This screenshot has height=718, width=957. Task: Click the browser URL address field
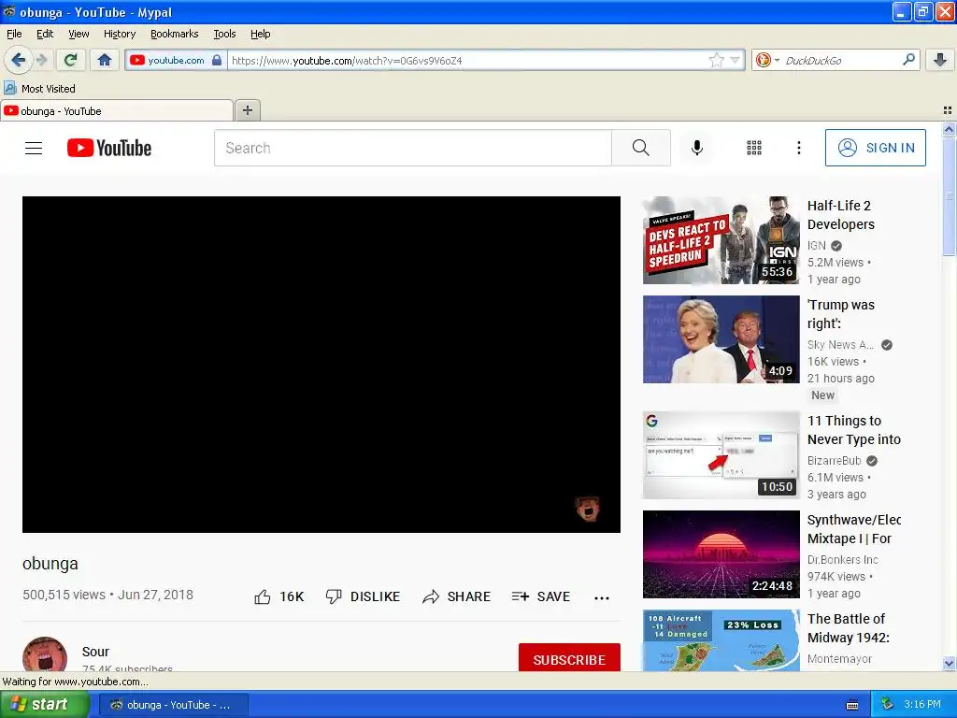tap(467, 60)
